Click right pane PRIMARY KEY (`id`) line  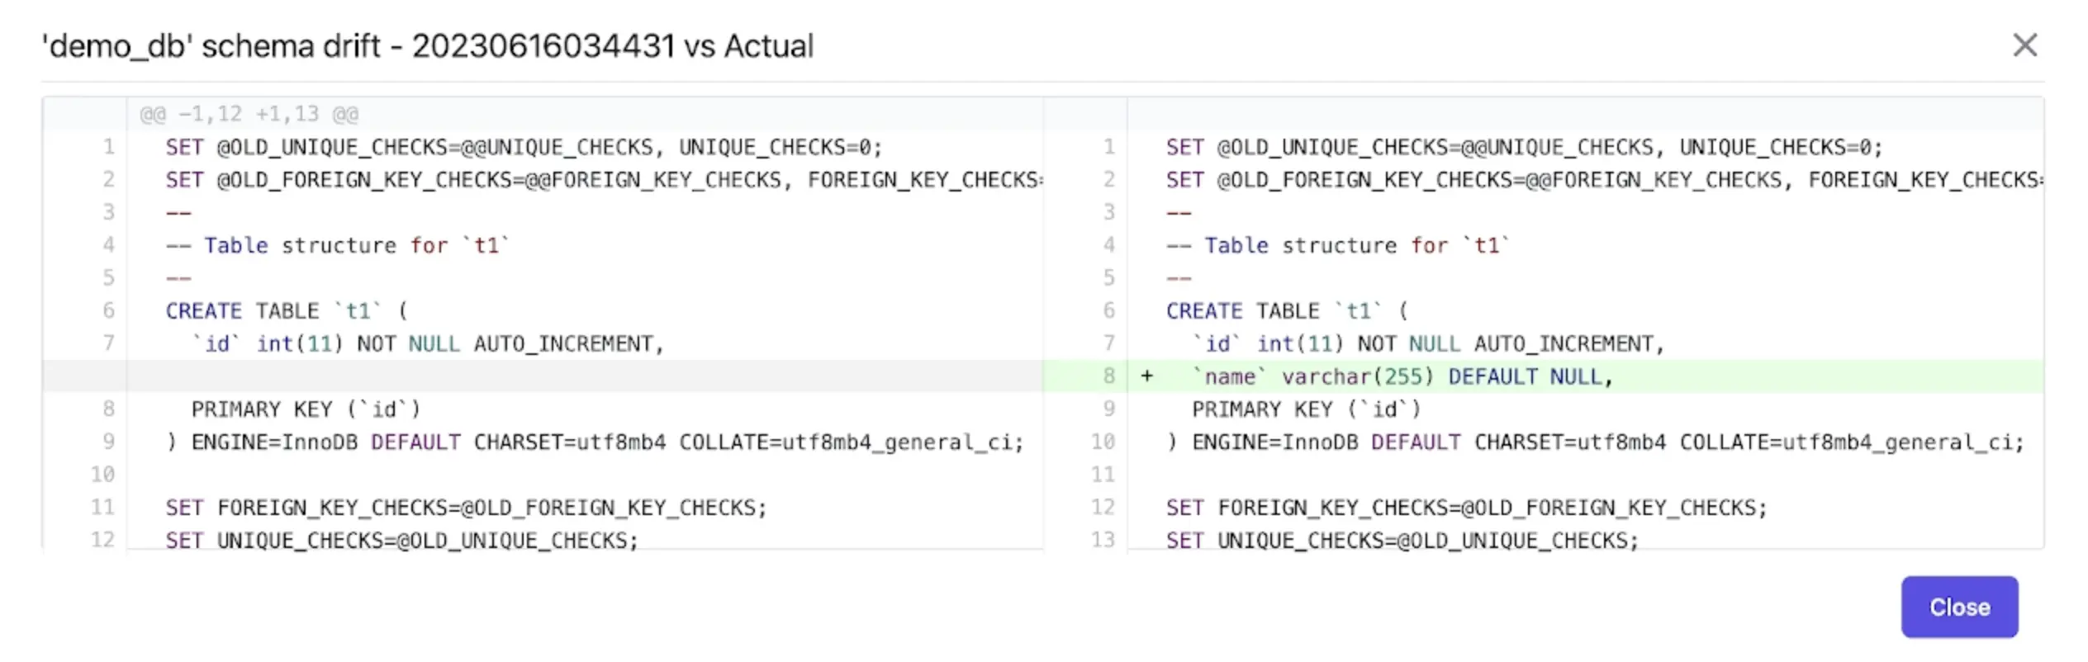[1307, 409]
